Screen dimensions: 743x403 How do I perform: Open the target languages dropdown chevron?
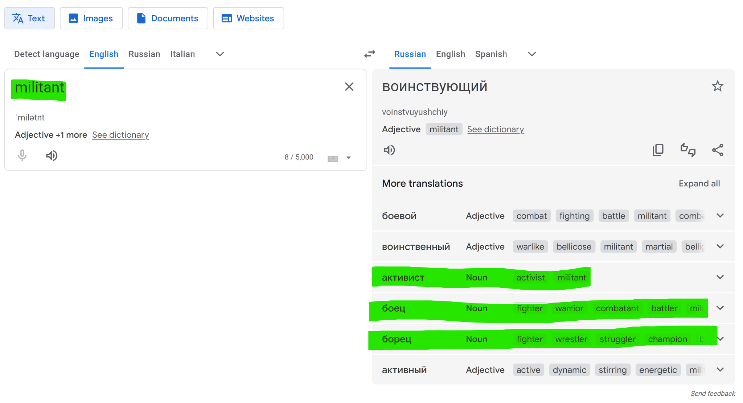(x=531, y=54)
